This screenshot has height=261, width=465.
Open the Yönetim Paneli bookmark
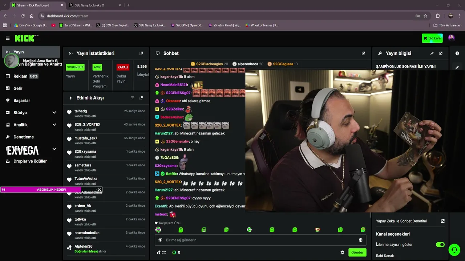point(225,25)
